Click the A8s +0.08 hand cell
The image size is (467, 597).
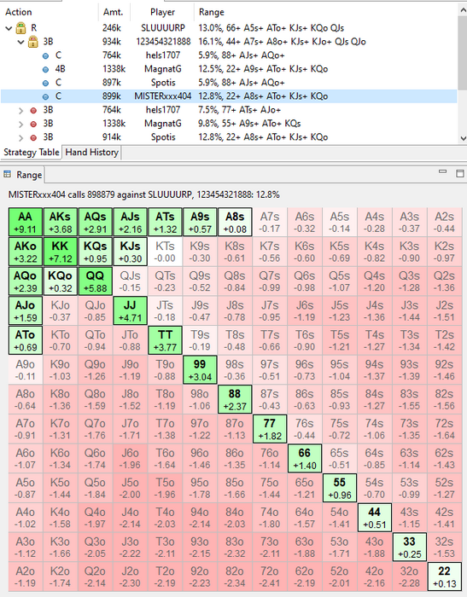[235, 222]
